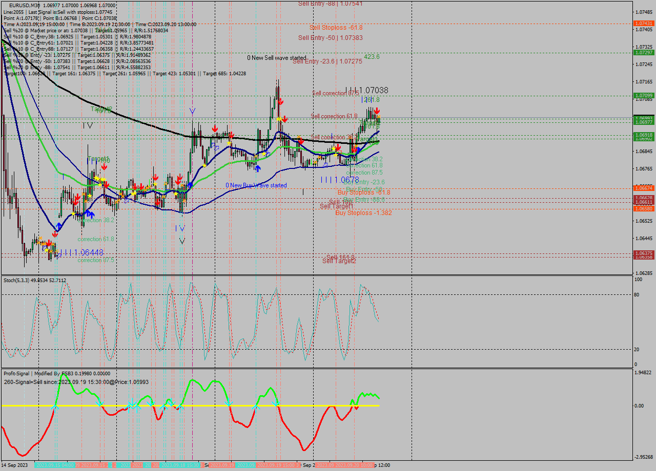Viewport: 656px width, 471px height.
Task: Click the 1.06375 dark red price tag
Action: [x=644, y=253]
